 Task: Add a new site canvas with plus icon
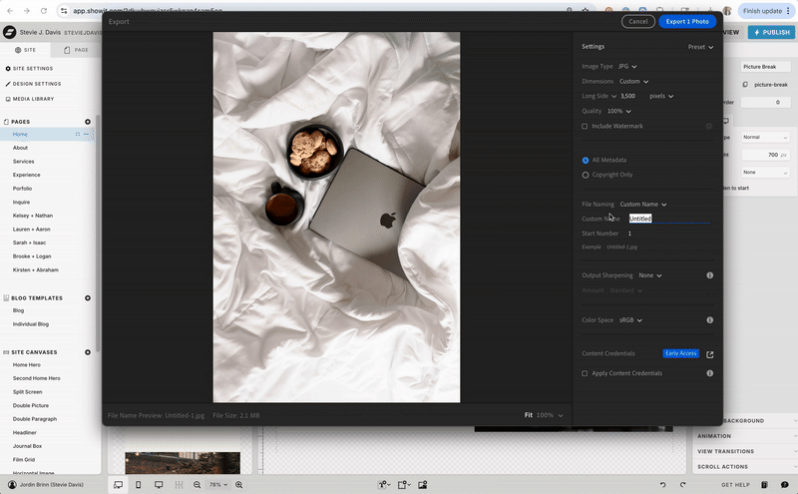coord(88,352)
